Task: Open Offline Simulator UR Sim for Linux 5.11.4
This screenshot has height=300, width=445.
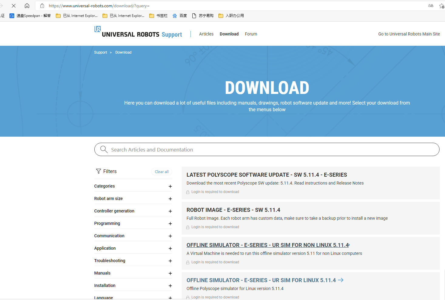Action: pyautogui.click(x=261, y=280)
